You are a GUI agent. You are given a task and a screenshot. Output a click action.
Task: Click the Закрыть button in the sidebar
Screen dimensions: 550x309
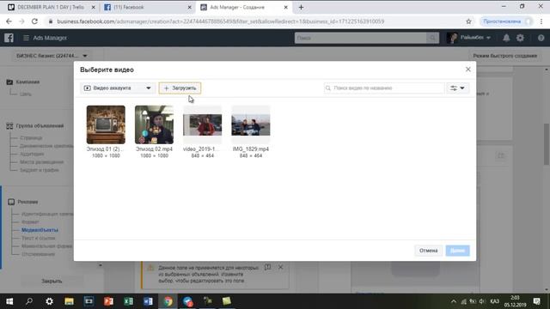(x=52, y=281)
